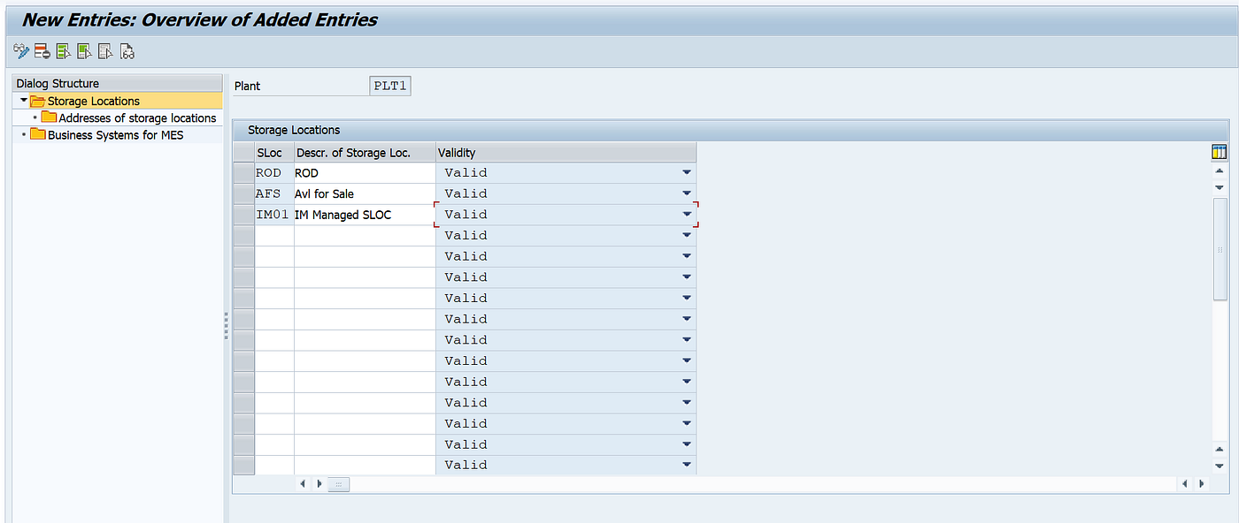Click the bottommost down arrow of the vertical scrollbar
This screenshot has height=523, width=1239.
coord(1220,466)
